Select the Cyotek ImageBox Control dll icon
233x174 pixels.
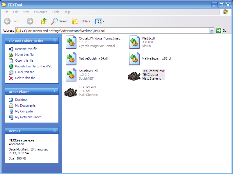click(x=71, y=42)
